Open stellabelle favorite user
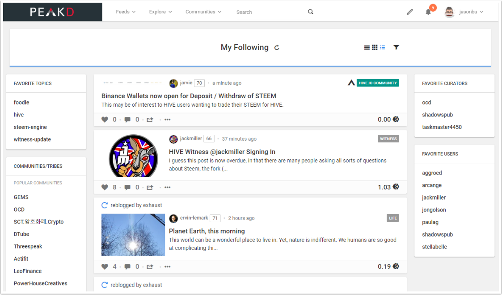Screen dimensions: 502x295 click(x=435, y=247)
